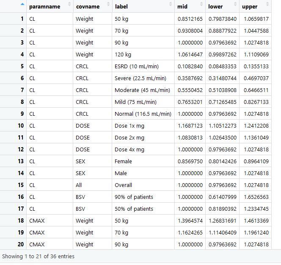The width and height of the screenshot is (281, 265).
Task: Click the 'All' covname cell
Action: point(79,185)
